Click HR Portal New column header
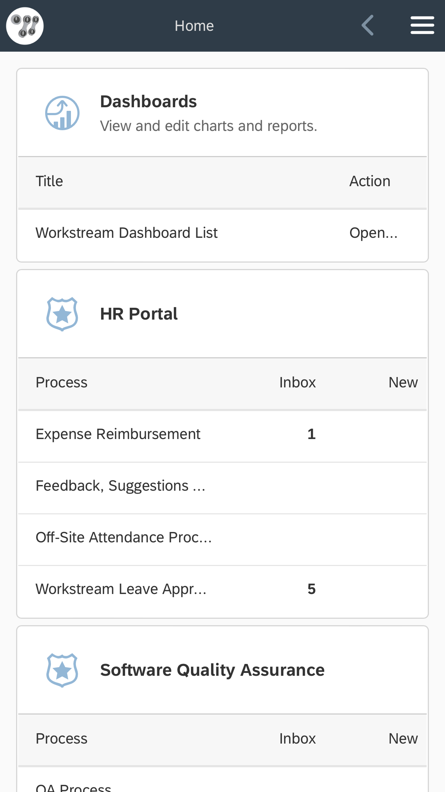445x792 pixels. coord(403,382)
